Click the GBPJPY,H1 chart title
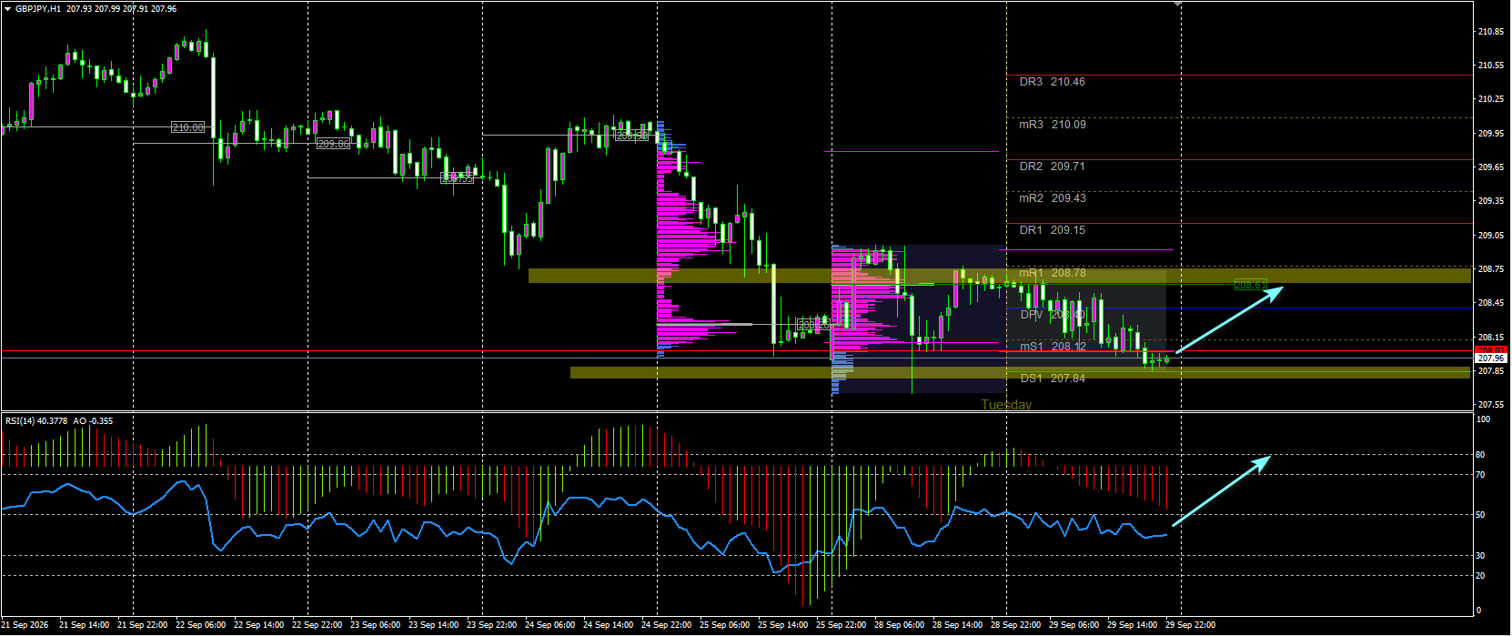Viewport: 1512px width, 636px height. (38, 8)
